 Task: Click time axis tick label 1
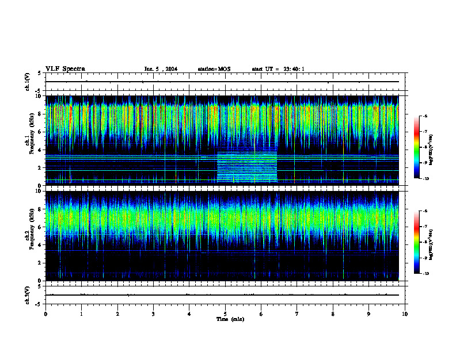pos(81,314)
